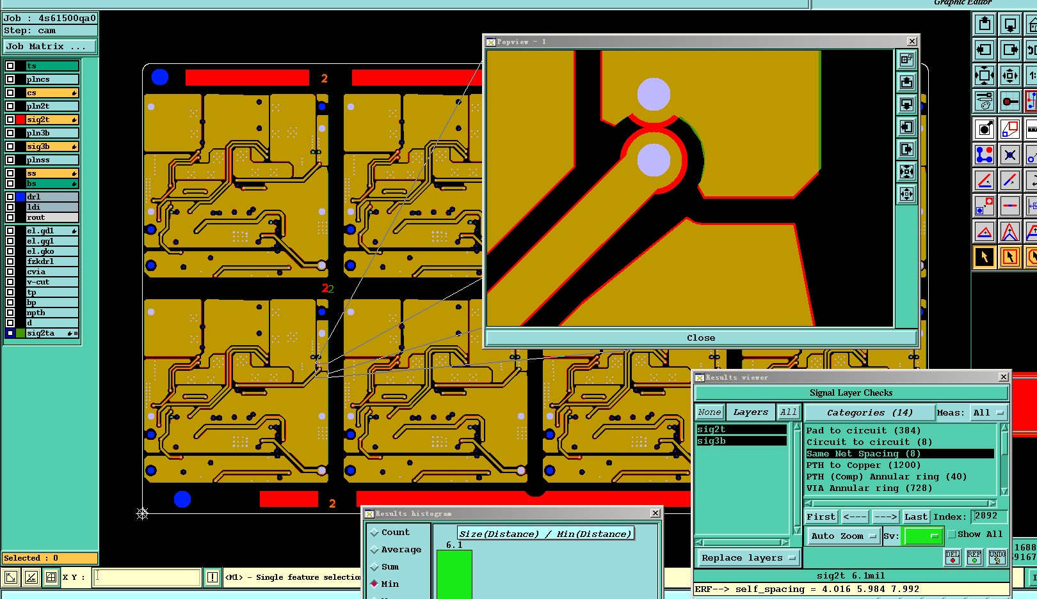Select the tall red-blue arrowhead tool
This screenshot has width=1037, height=599.
1010,231
